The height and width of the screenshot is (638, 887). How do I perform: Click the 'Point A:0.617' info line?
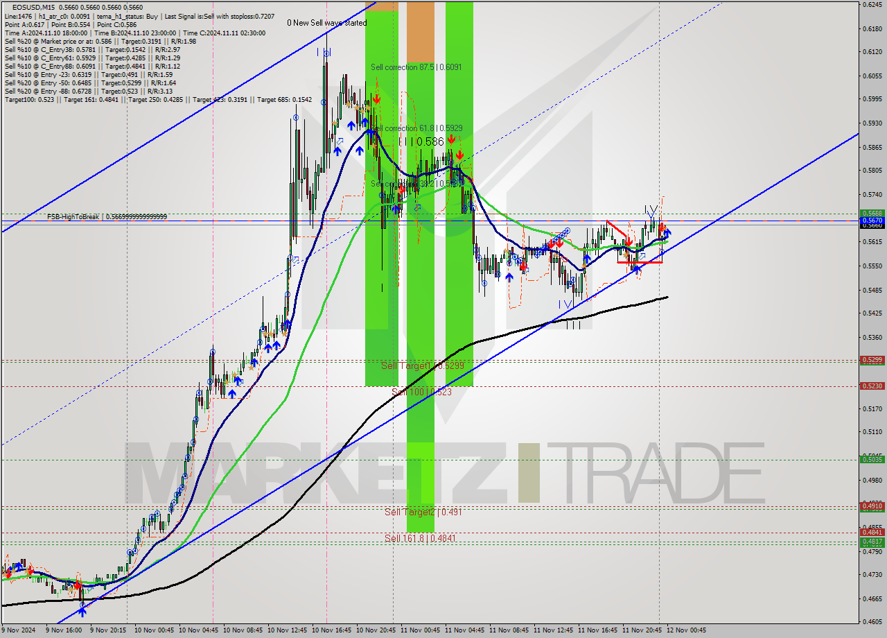click(24, 24)
